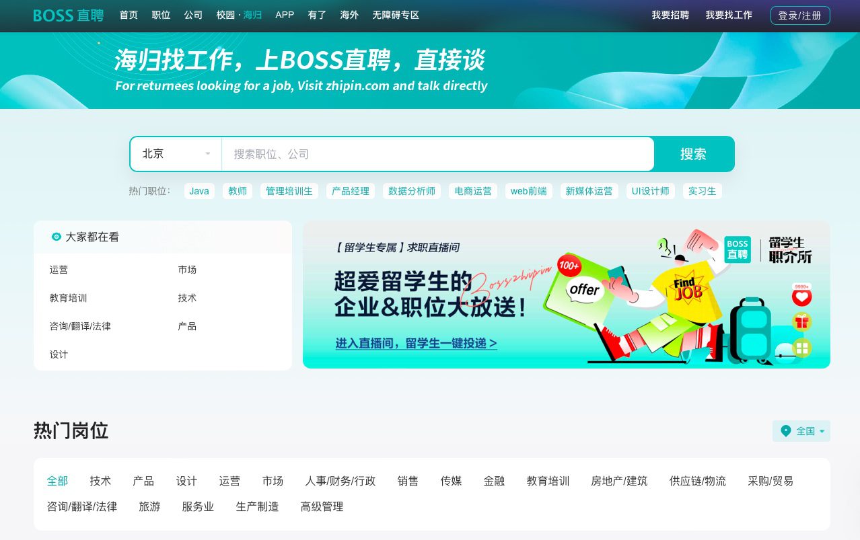Click the 我要找工作 link
The width and height of the screenshot is (860, 540).
pos(729,15)
